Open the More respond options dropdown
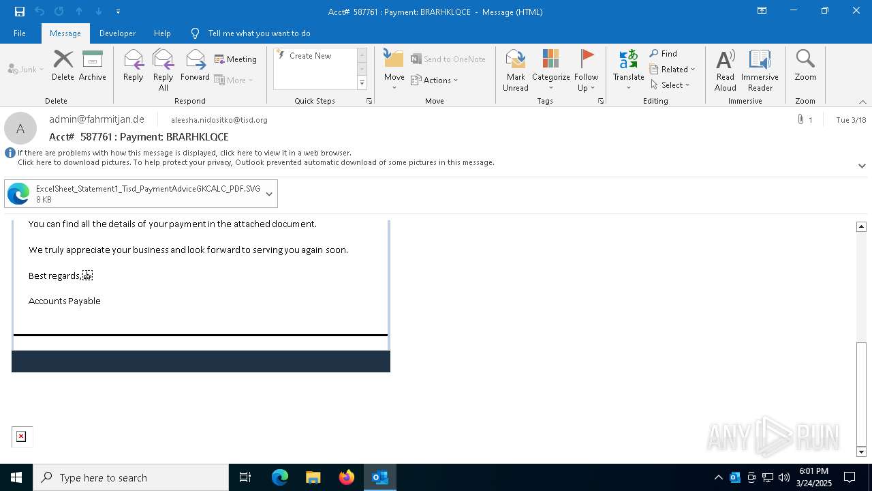The height and width of the screenshot is (491, 872). pyautogui.click(x=234, y=80)
